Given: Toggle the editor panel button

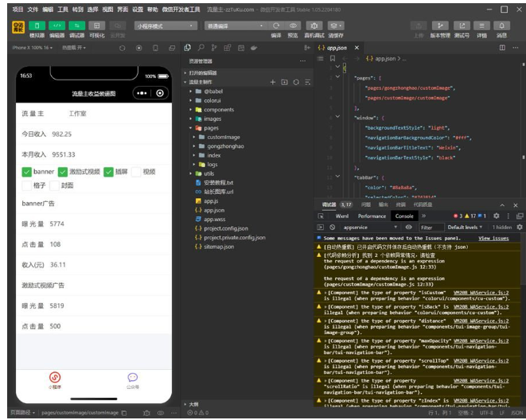Looking at the screenshot, I should click(57, 25).
